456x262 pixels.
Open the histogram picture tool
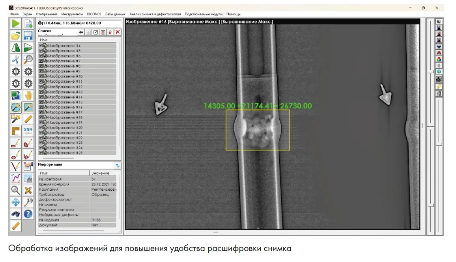[28, 178]
